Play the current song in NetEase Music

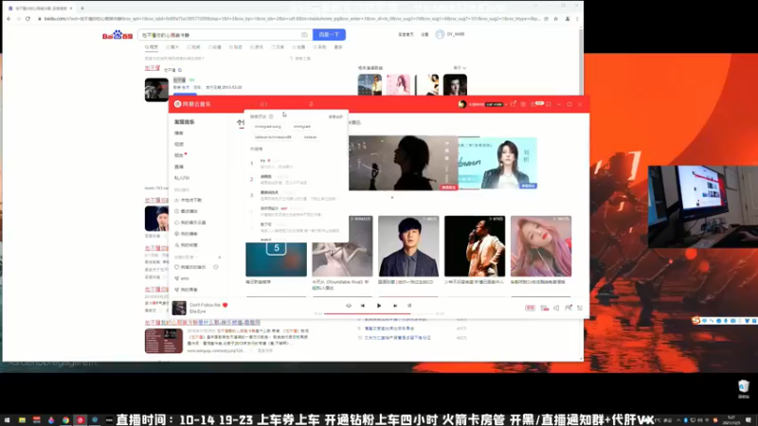pos(379,305)
